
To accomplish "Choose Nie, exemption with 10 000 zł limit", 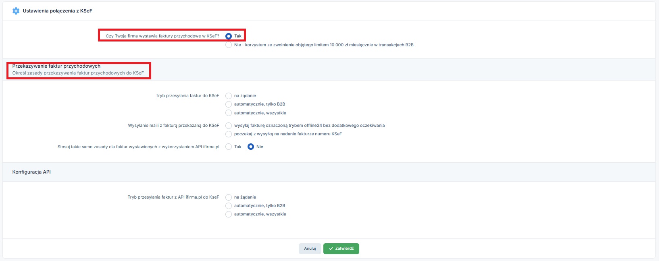I will (x=229, y=45).
